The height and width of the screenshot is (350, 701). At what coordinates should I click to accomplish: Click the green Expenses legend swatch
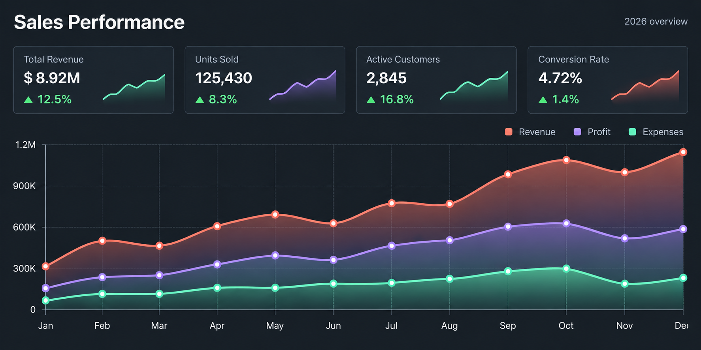click(x=632, y=132)
